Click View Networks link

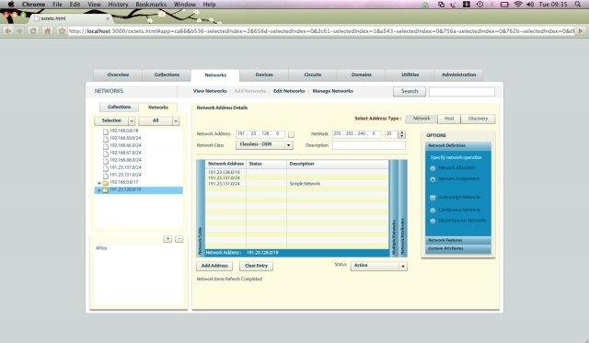tap(210, 91)
